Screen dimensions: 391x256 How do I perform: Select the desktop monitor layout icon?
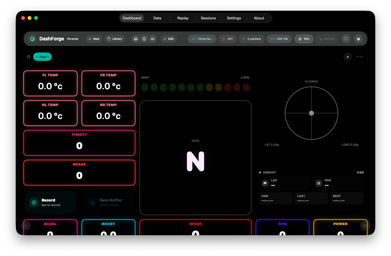coord(136,39)
